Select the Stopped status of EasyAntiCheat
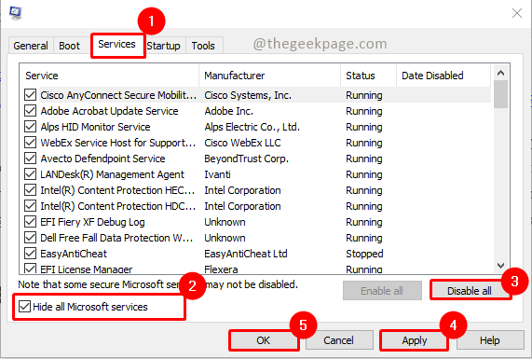The width and height of the screenshot is (532, 359). [x=364, y=254]
